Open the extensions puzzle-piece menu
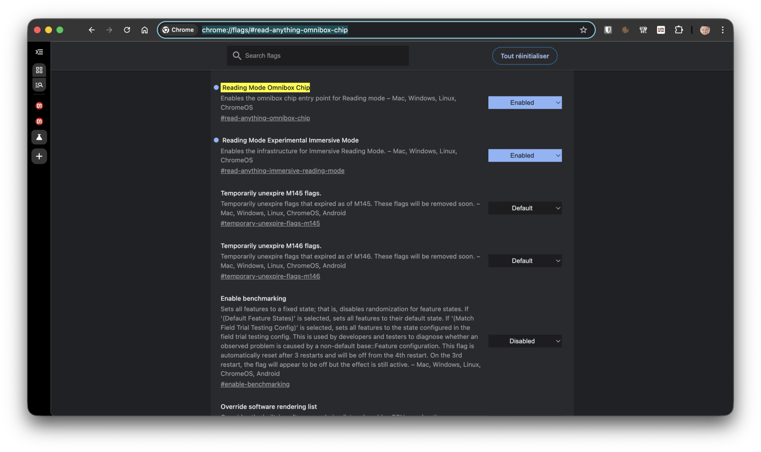The height and width of the screenshot is (452, 761). 679,30
